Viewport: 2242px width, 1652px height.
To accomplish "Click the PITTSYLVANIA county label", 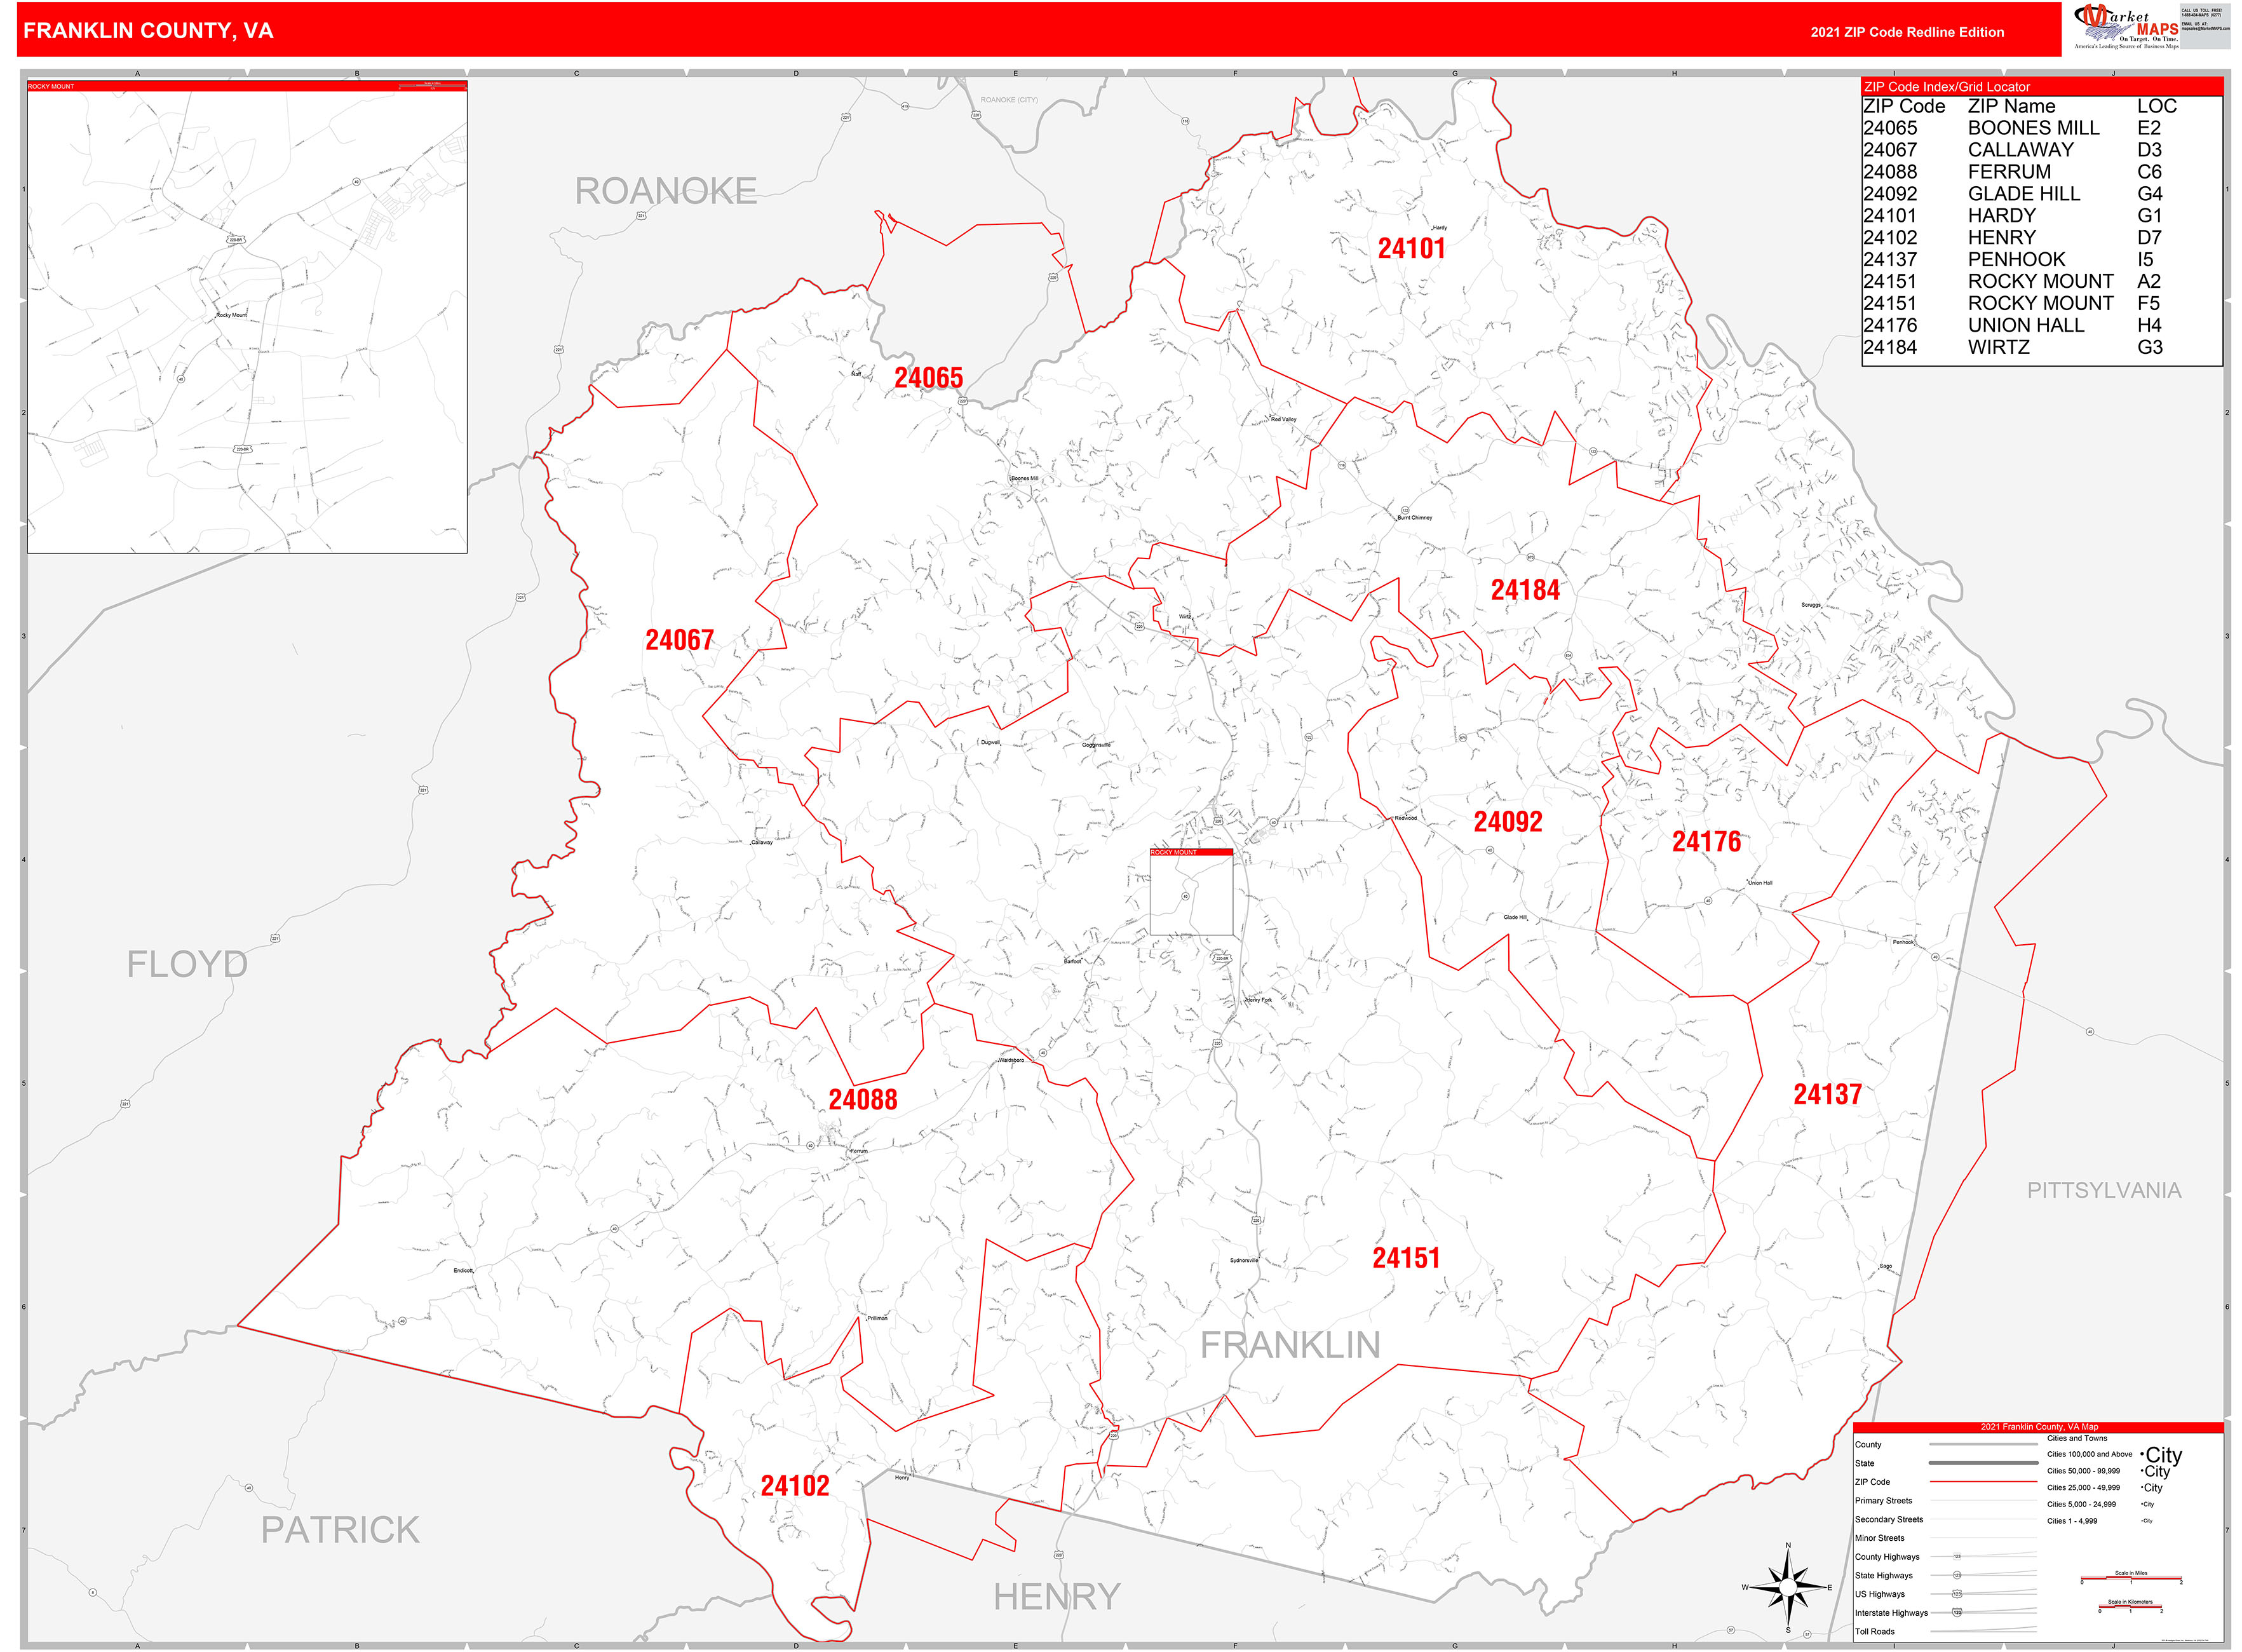I will coord(2104,1190).
